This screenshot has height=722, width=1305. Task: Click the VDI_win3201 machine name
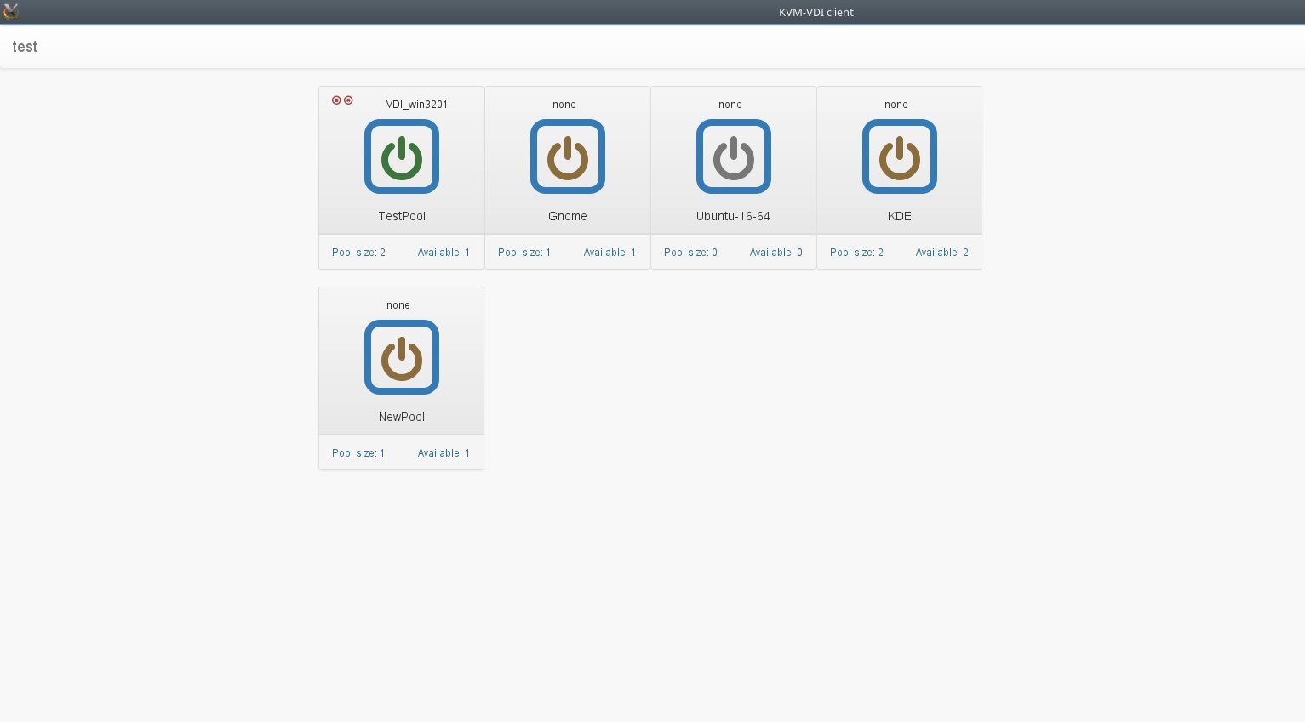click(x=417, y=105)
